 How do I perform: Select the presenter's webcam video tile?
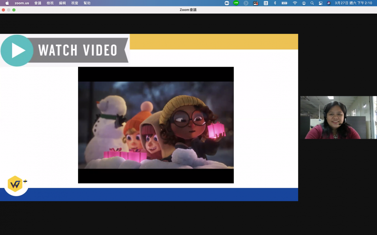pyautogui.click(x=338, y=117)
